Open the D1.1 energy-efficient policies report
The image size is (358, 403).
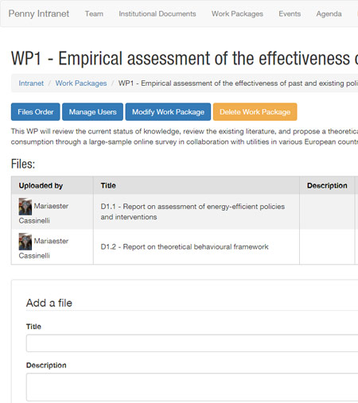tap(193, 211)
